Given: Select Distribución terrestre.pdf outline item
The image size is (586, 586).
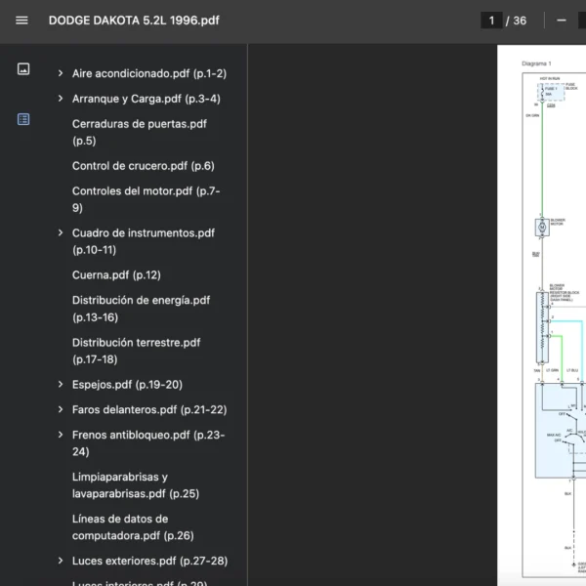Looking at the screenshot, I should 136,351.
